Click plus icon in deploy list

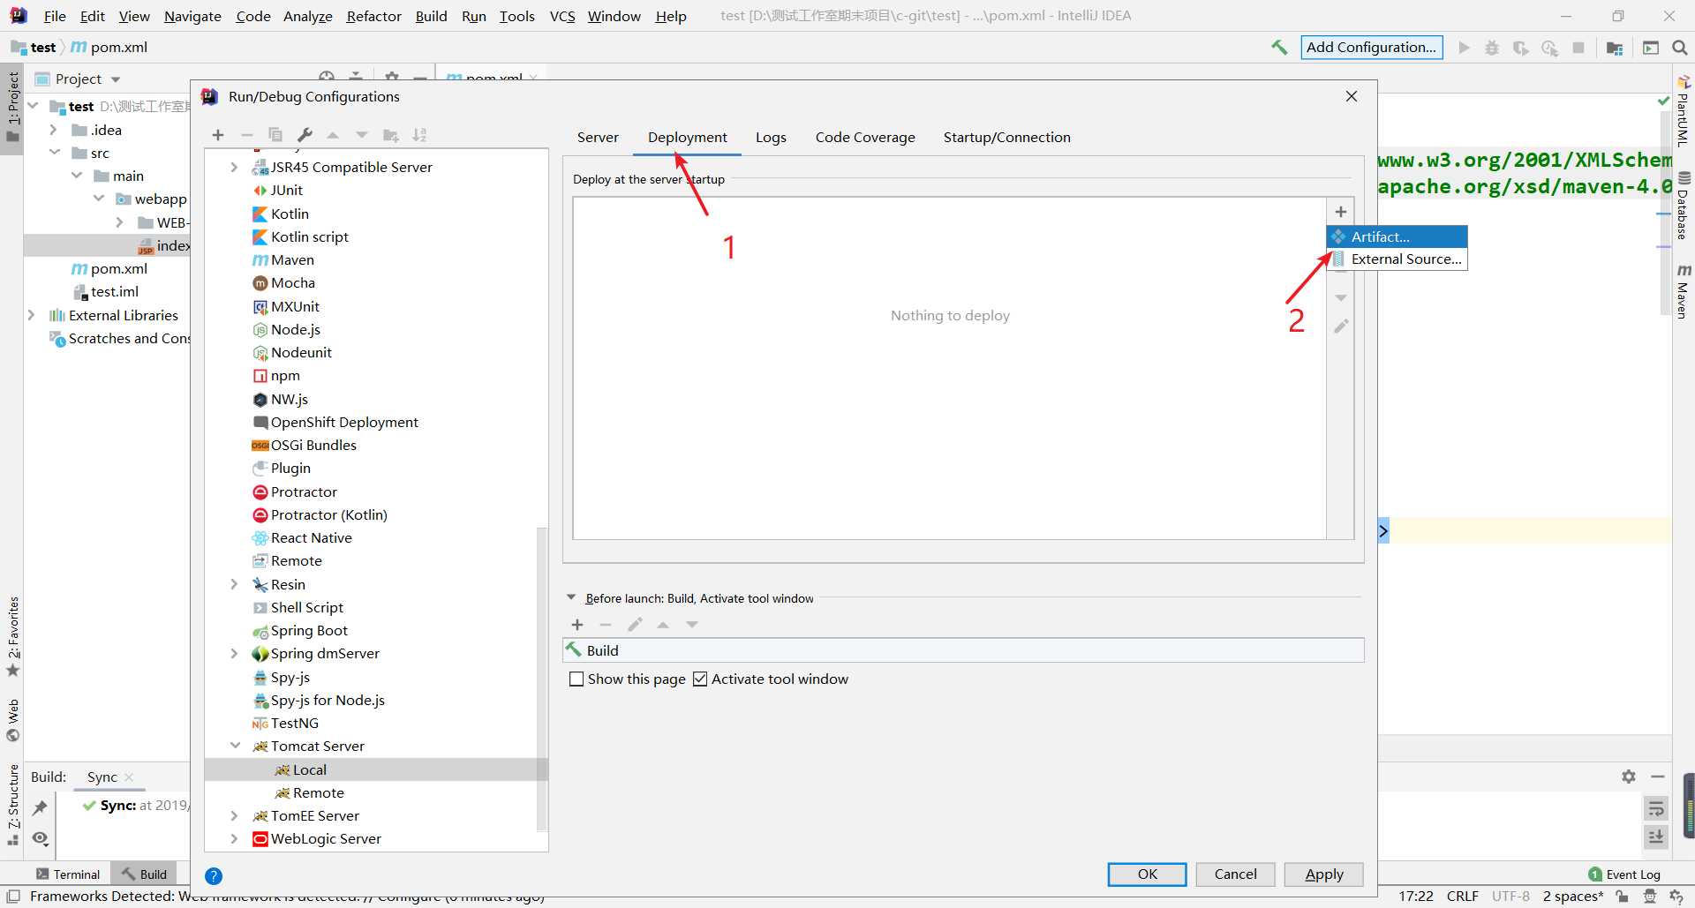[1340, 212]
